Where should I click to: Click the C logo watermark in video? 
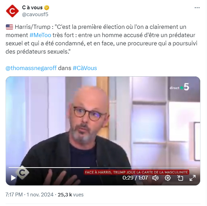22,173
